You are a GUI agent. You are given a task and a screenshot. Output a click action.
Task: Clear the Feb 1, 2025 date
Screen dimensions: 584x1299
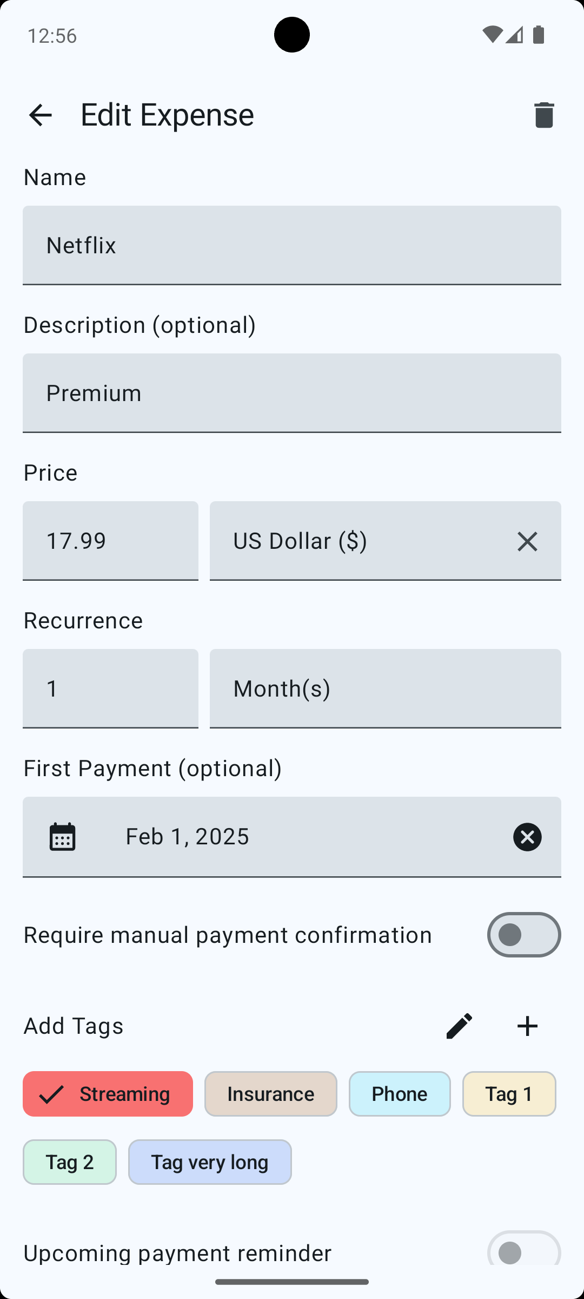tap(527, 837)
